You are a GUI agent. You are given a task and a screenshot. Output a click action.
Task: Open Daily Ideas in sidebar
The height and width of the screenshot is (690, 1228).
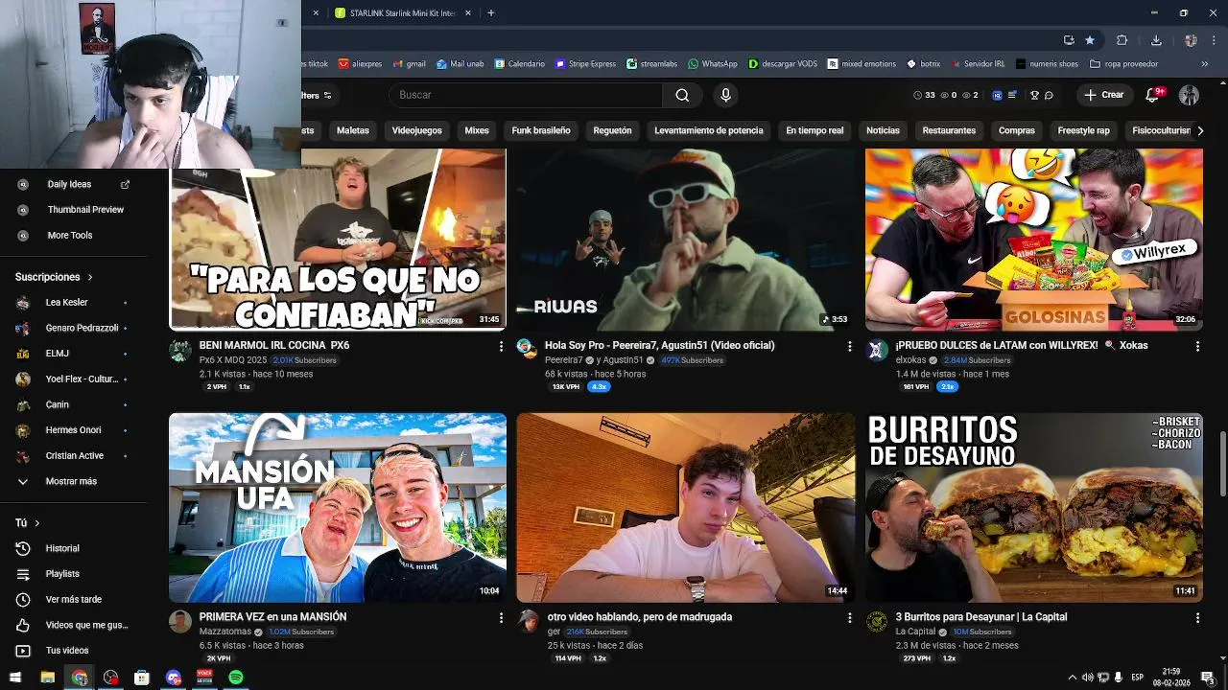click(x=73, y=184)
